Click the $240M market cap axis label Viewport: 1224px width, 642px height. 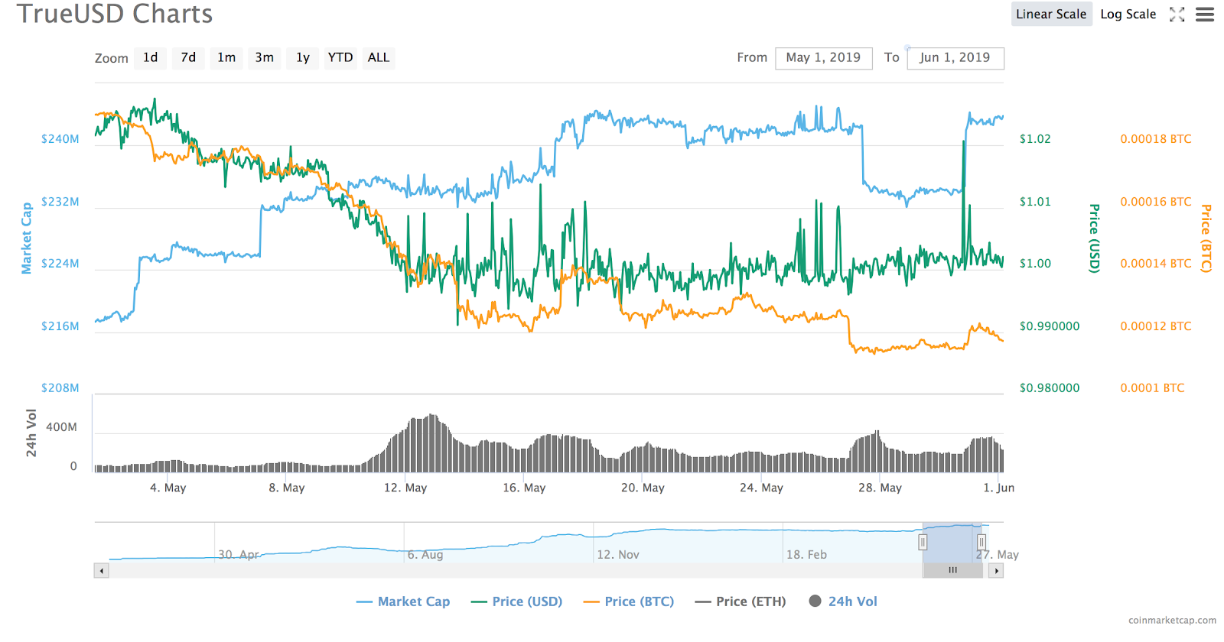[x=60, y=139]
